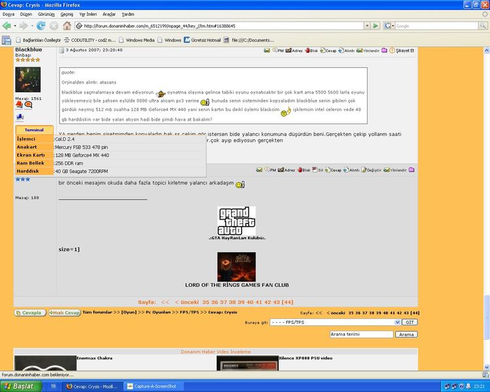
Task: Click the Battle for Middle-earth signature image
Action: [x=237, y=267]
